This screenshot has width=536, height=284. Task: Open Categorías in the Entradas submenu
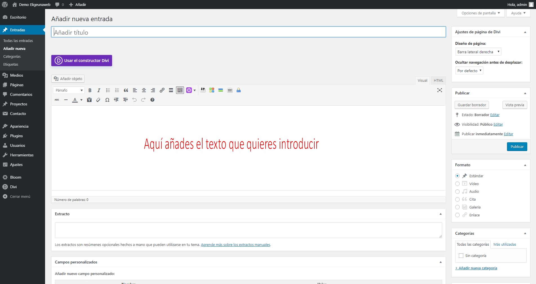pyautogui.click(x=12, y=57)
